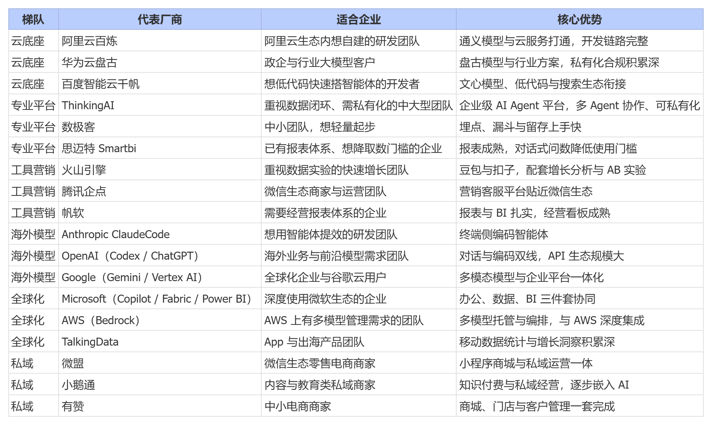Select the 小鹅通 cell

pos(160,384)
